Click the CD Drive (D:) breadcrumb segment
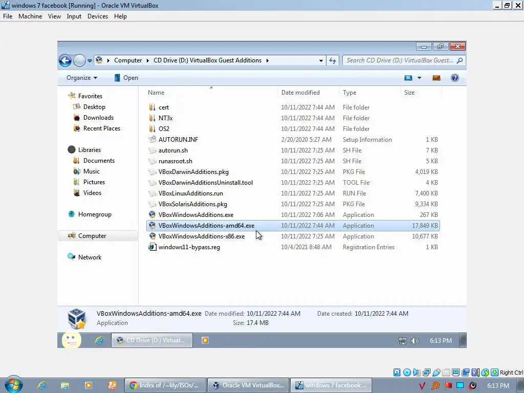The width and height of the screenshot is (524, 393). [208, 60]
